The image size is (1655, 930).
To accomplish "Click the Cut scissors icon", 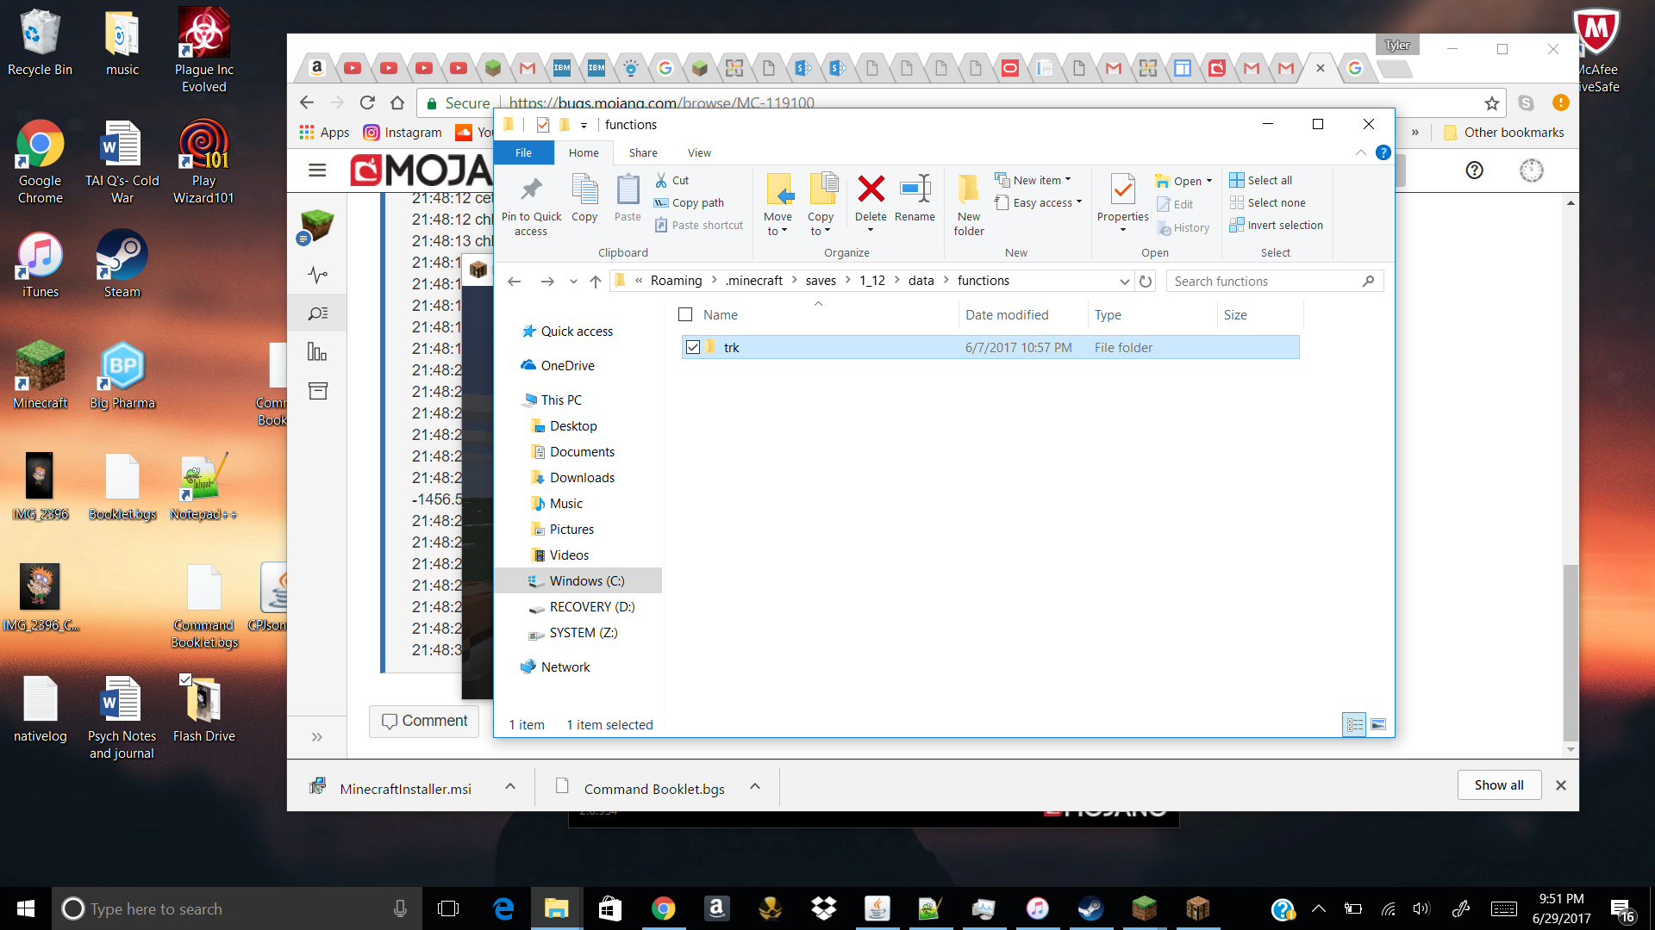I will tap(661, 180).
